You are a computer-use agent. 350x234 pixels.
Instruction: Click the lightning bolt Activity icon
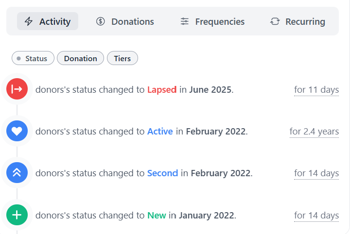click(29, 21)
